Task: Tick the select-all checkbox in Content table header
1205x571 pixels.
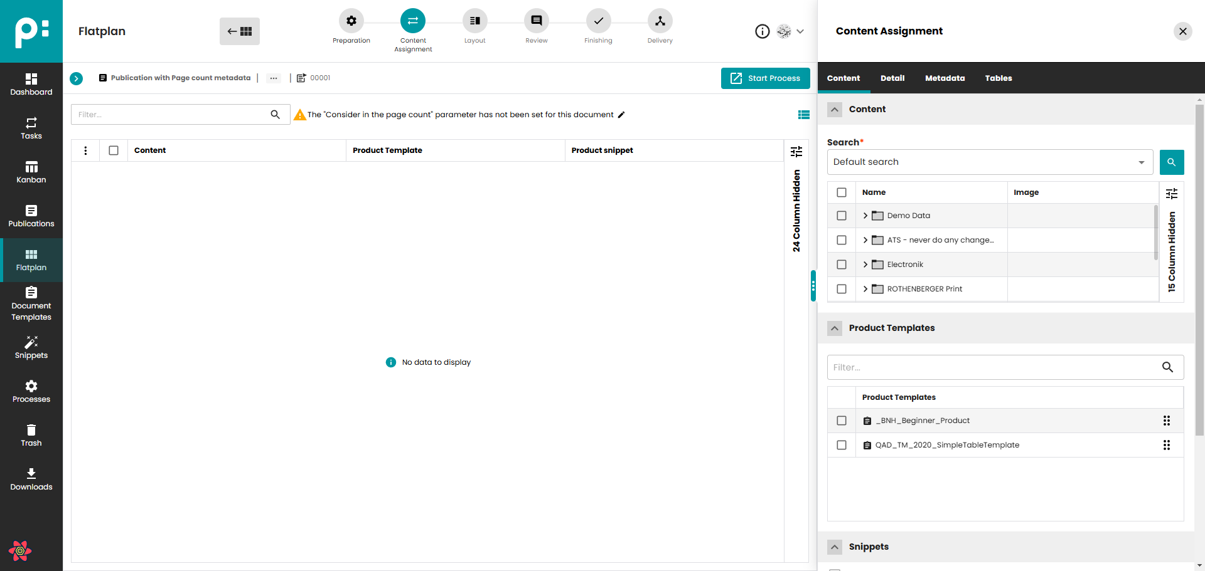Action: point(114,150)
